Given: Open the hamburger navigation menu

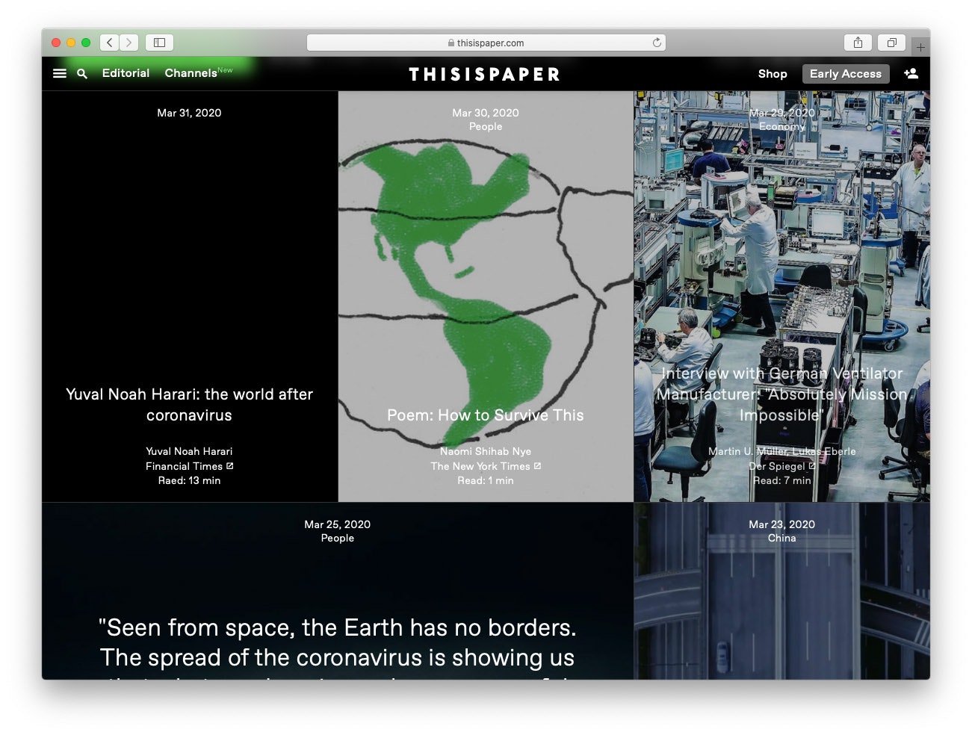Looking at the screenshot, I should (59, 73).
